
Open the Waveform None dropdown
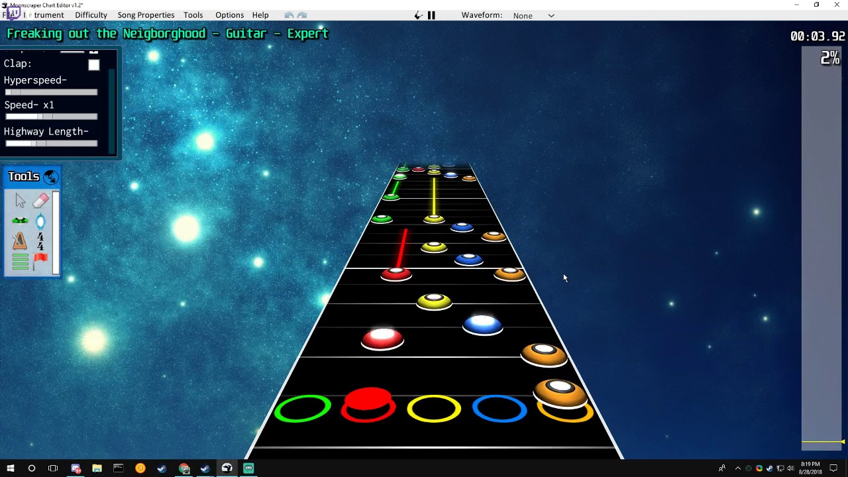tap(533, 15)
